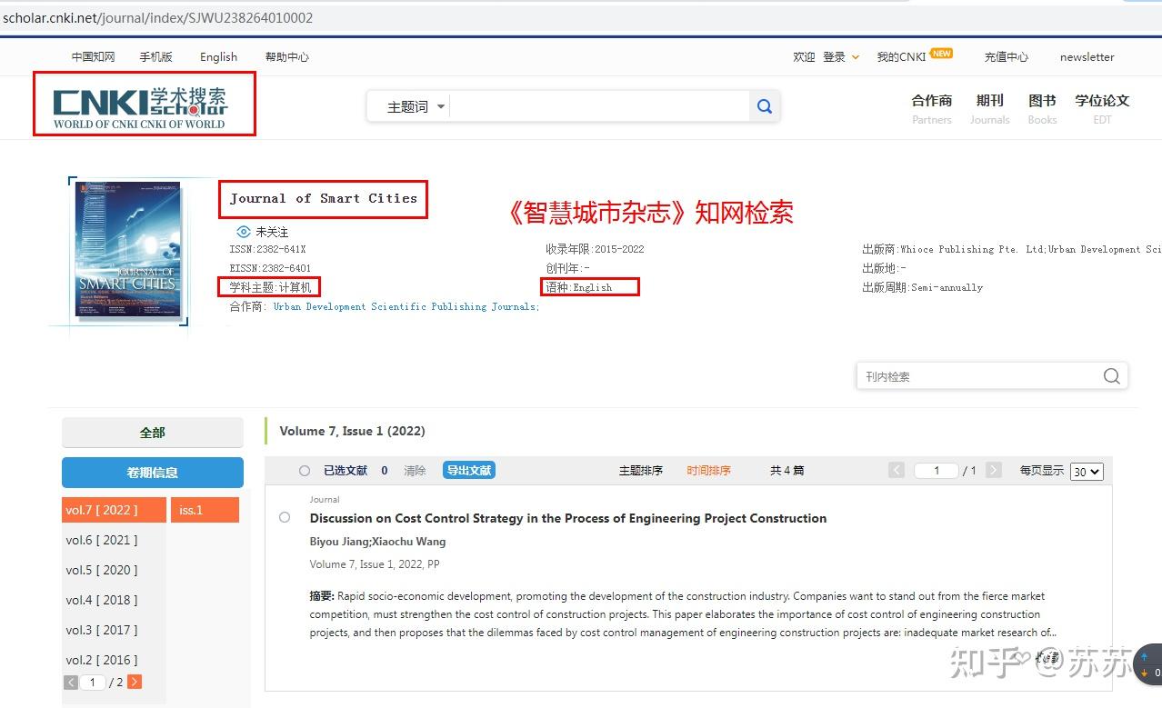The height and width of the screenshot is (708, 1162).
Task: Click next results page arrow
Action: (994, 470)
